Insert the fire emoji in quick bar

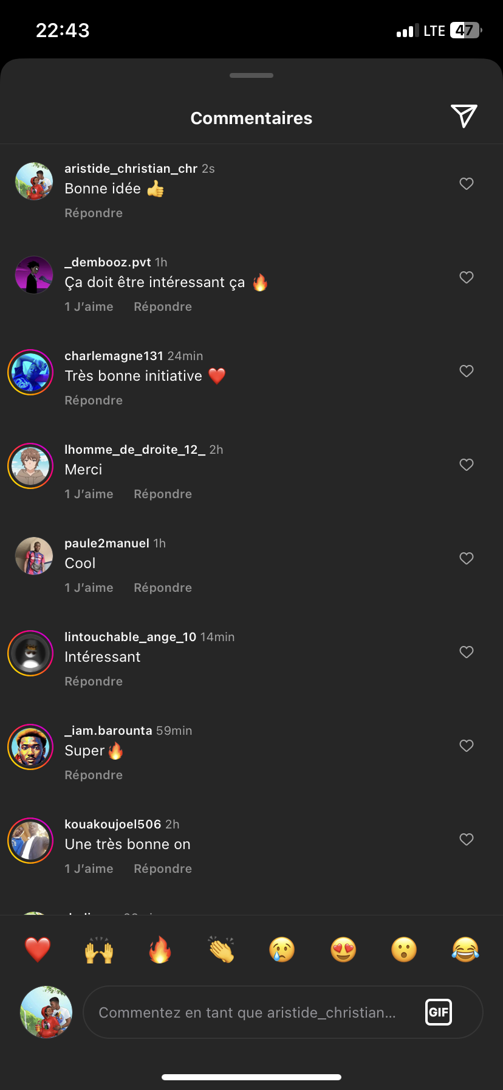click(x=160, y=949)
